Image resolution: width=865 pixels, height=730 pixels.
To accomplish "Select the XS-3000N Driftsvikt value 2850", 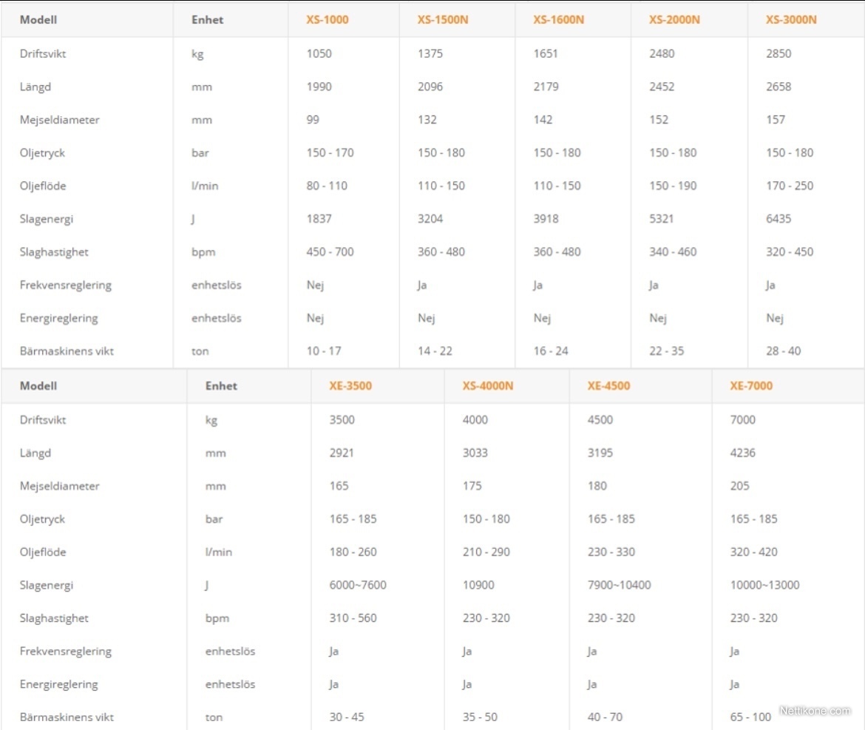I will pos(778,53).
